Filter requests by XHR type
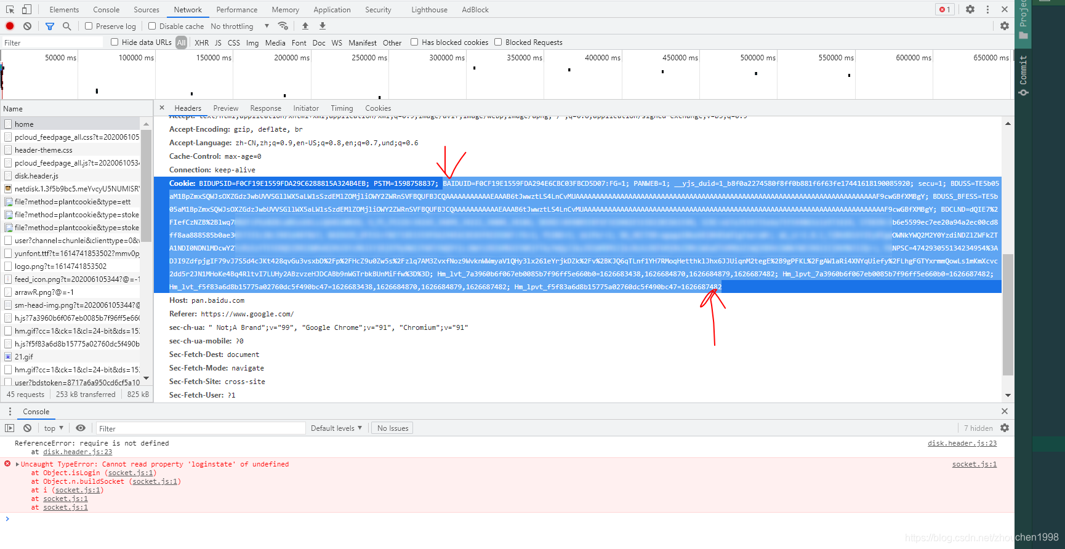Image resolution: width=1065 pixels, height=549 pixels. (201, 42)
